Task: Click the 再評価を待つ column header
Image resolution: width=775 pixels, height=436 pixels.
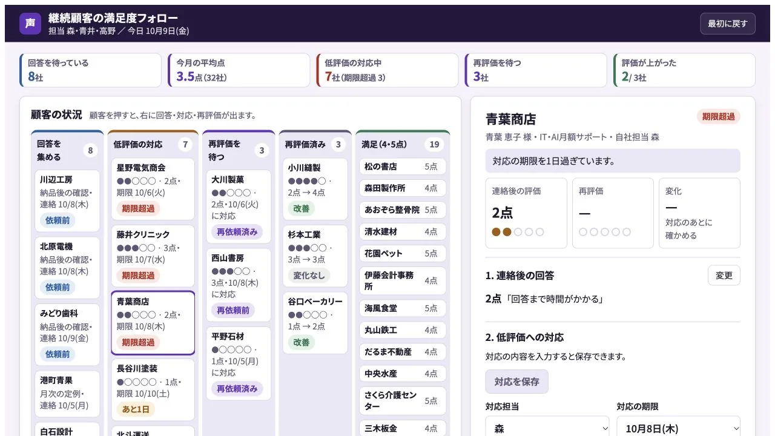Action: pos(239,150)
